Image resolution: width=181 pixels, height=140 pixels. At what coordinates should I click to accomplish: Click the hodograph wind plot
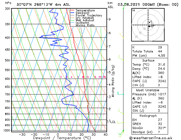148,25
